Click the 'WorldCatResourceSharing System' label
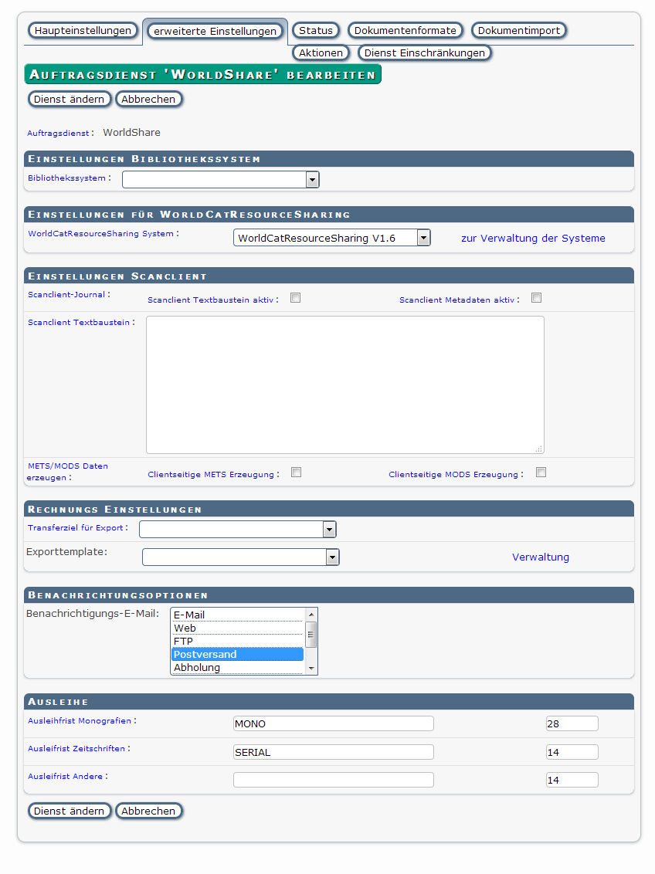 (101, 233)
